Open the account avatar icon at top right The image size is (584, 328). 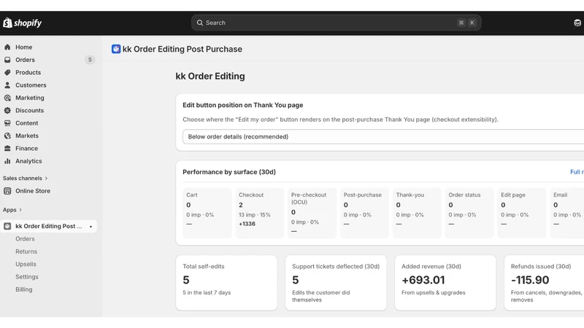[x=577, y=23]
